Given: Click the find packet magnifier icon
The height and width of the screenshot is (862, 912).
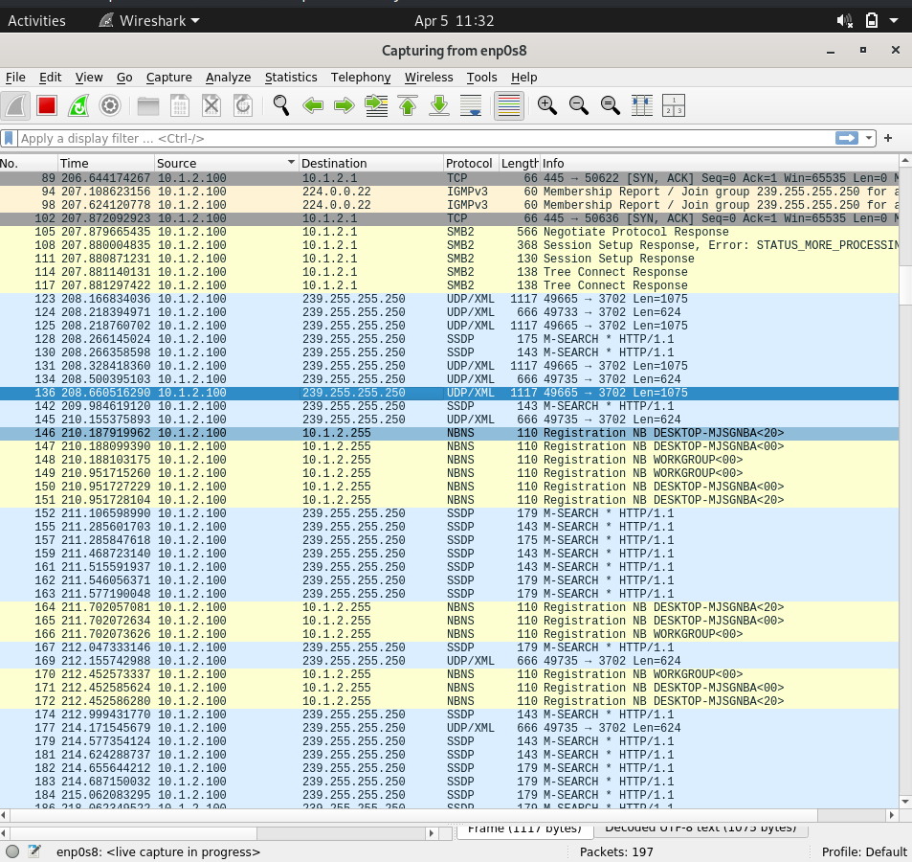Looking at the screenshot, I should pos(281,106).
